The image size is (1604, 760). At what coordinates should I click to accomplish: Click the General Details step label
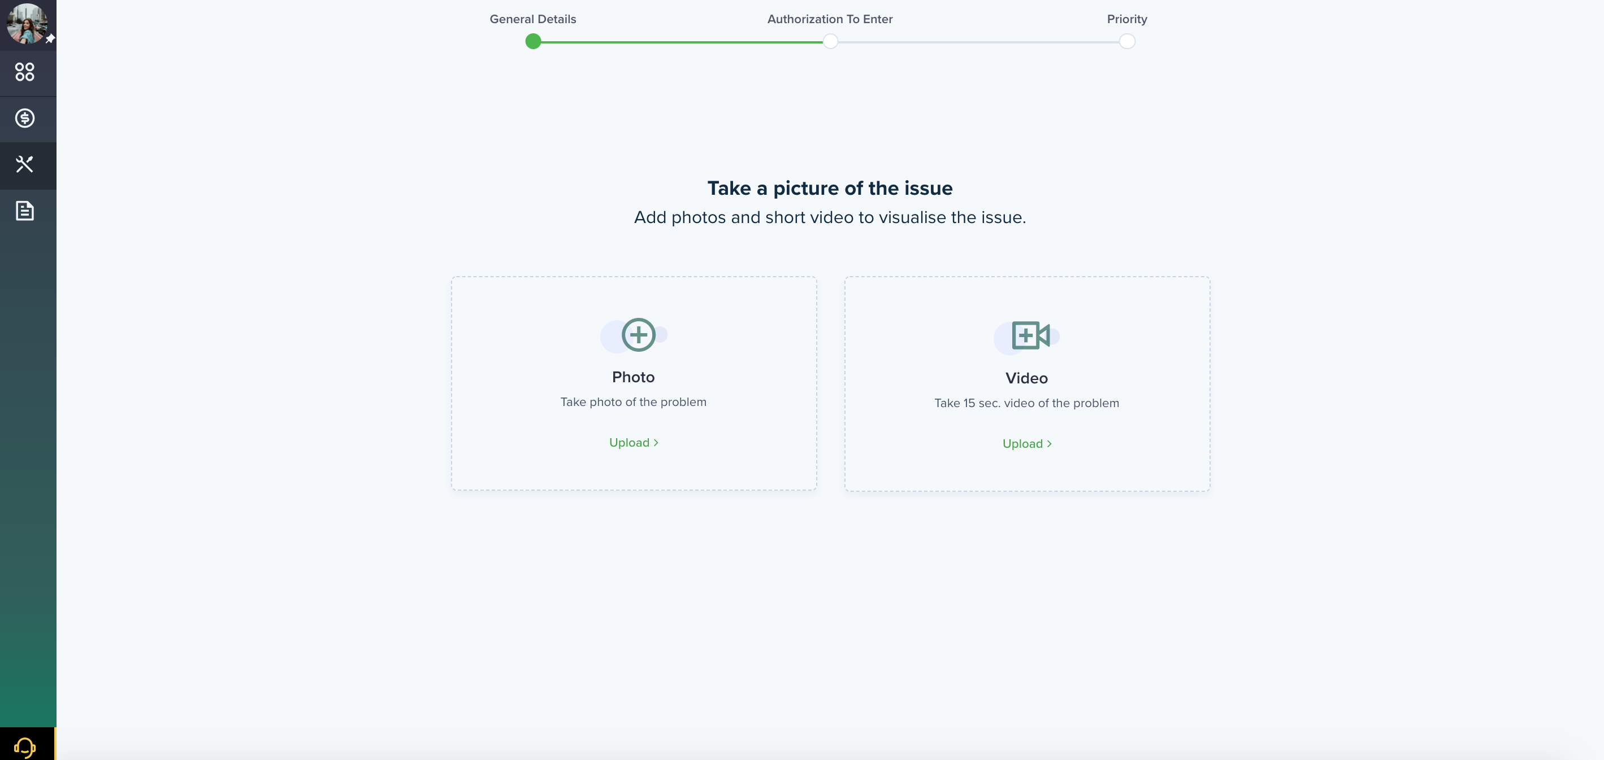coord(533,19)
